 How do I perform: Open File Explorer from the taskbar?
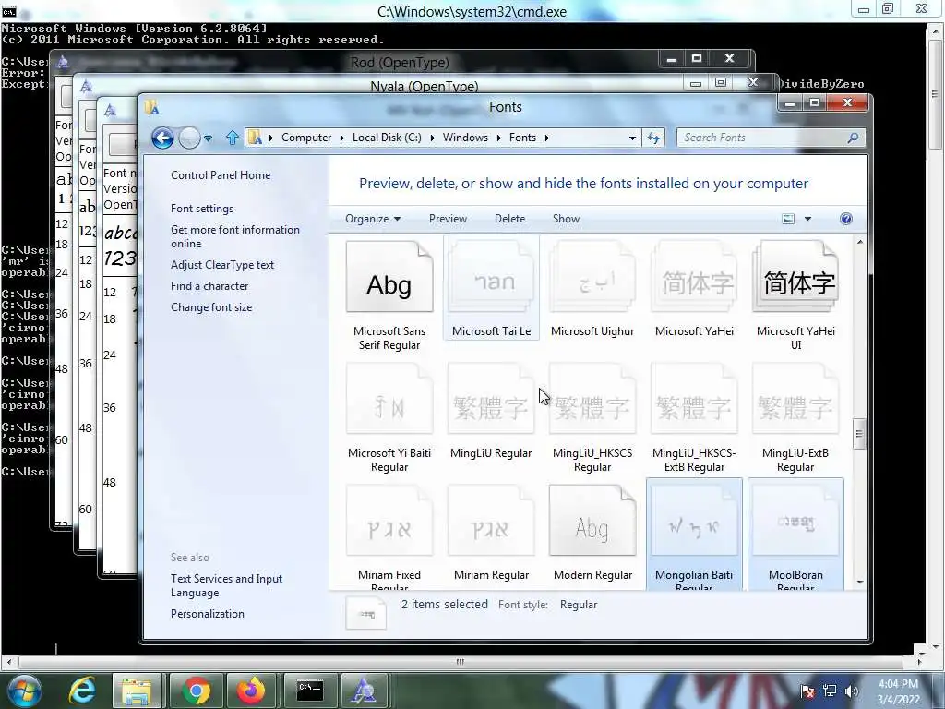[x=137, y=691]
